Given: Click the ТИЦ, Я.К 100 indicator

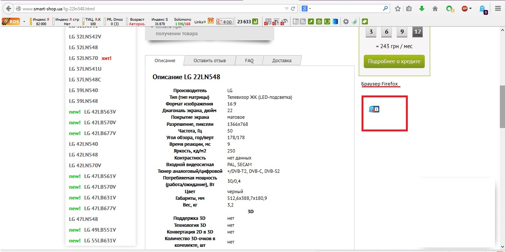Looking at the screenshot, I should [92, 22].
